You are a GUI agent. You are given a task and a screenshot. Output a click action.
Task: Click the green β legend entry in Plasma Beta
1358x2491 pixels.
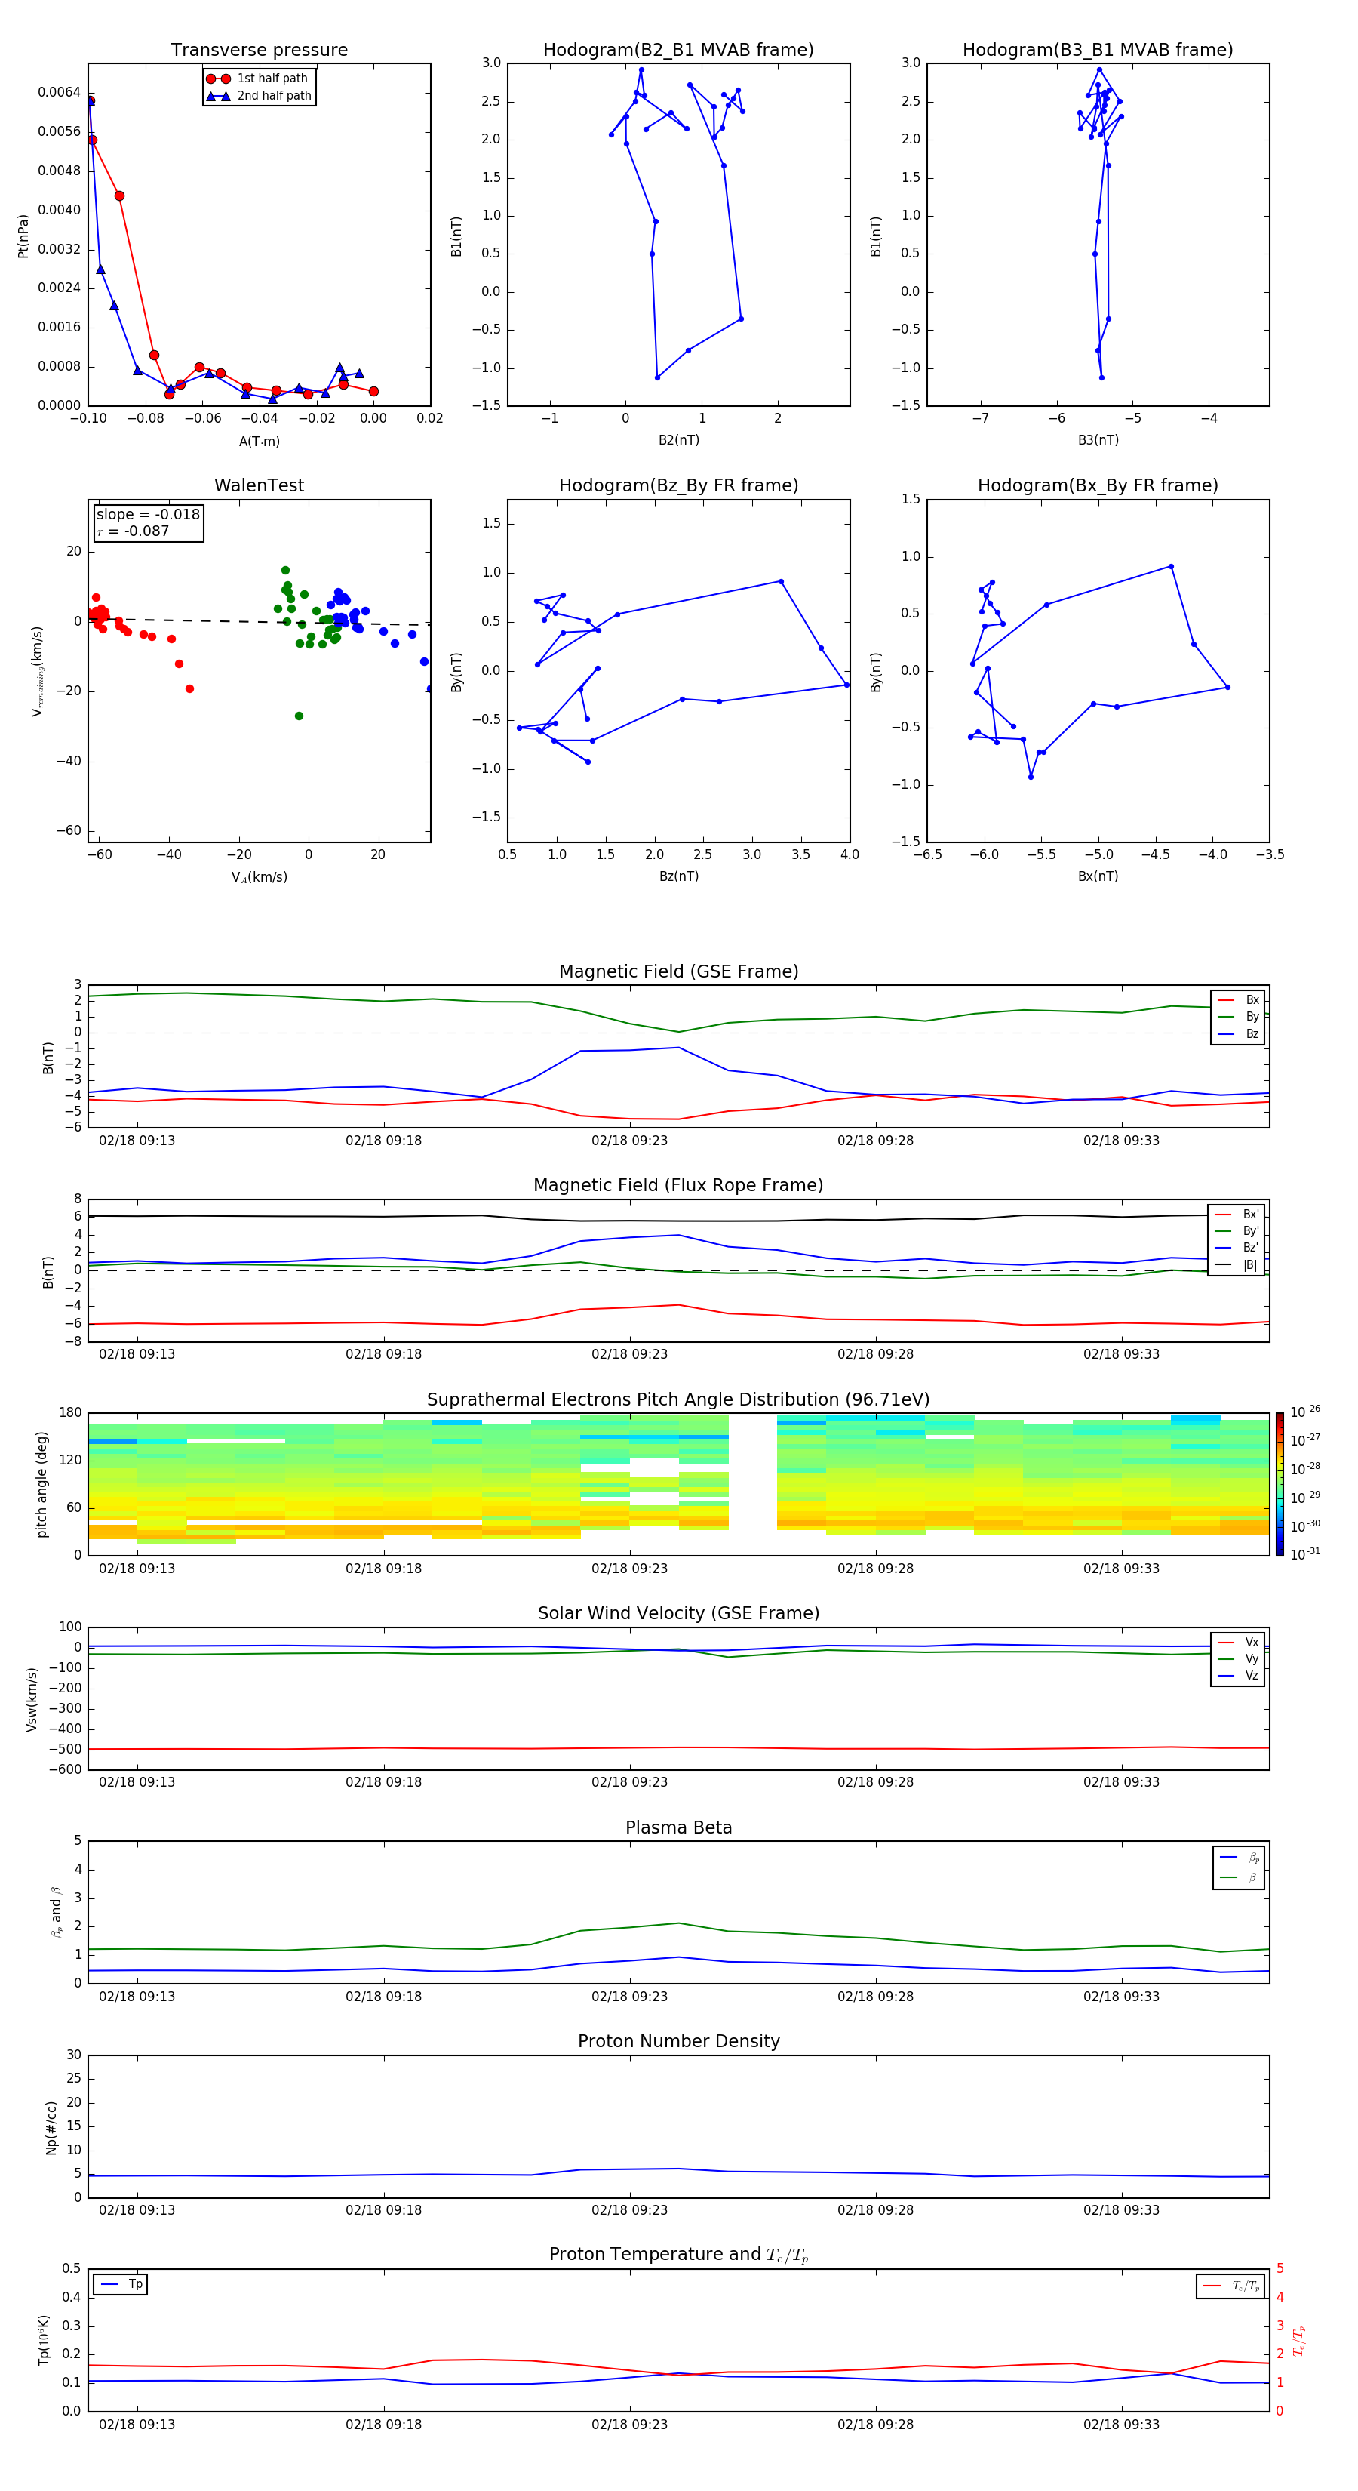pyautogui.click(x=1237, y=1877)
